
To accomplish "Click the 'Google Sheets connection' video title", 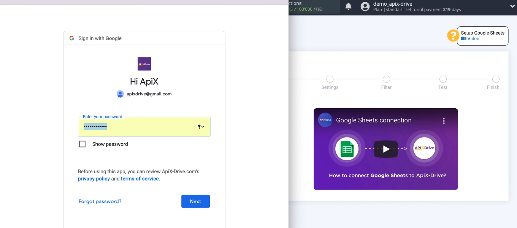I will (374, 120).
